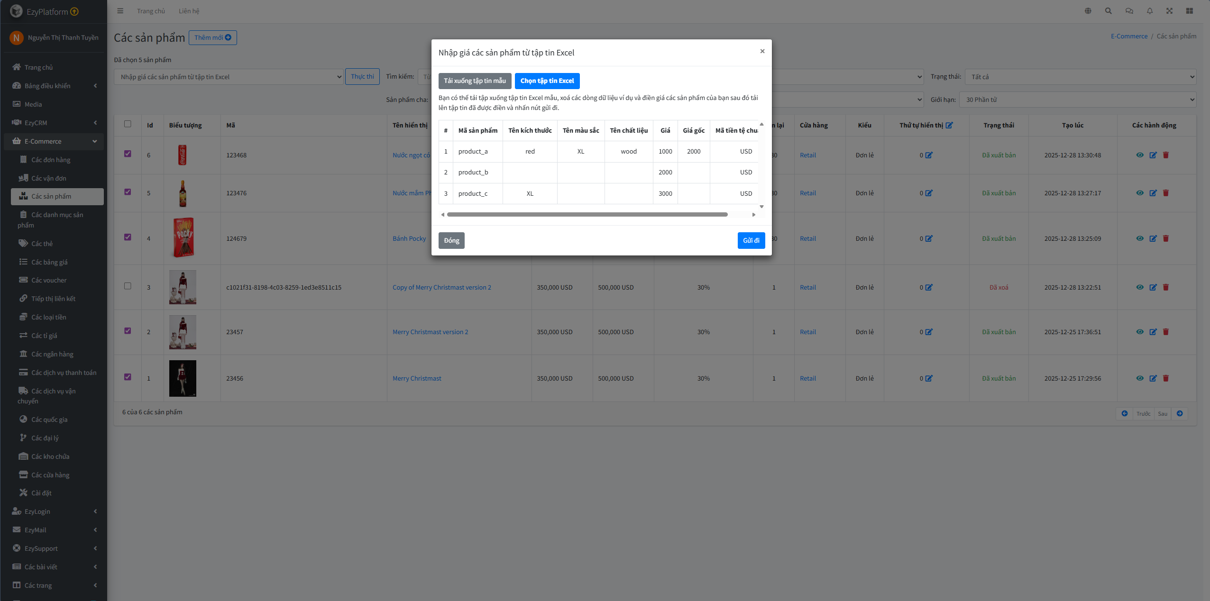View product id 2 with eye icon
Image resolution: width=1210 pixels, height=601 pixels.
[1140, 332]
